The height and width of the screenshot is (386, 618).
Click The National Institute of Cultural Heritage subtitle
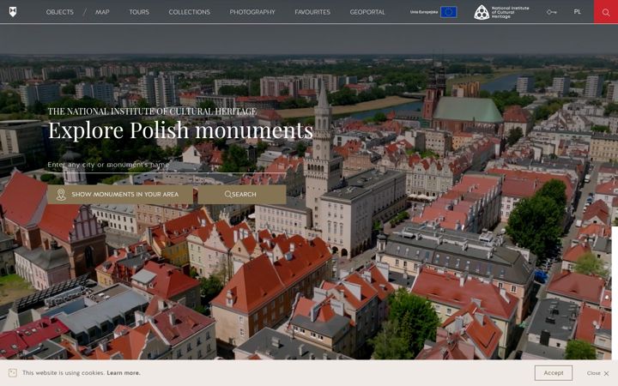tap(152, 112)
